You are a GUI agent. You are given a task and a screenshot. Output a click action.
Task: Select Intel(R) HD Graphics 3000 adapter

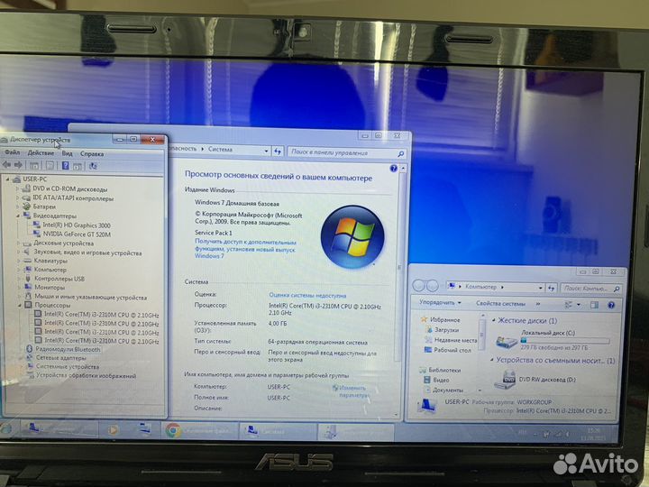(x=77, y=225)
